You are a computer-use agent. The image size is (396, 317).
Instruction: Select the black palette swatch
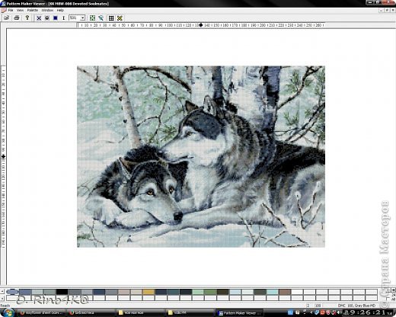pyautogui.click(x=62, y=292)
